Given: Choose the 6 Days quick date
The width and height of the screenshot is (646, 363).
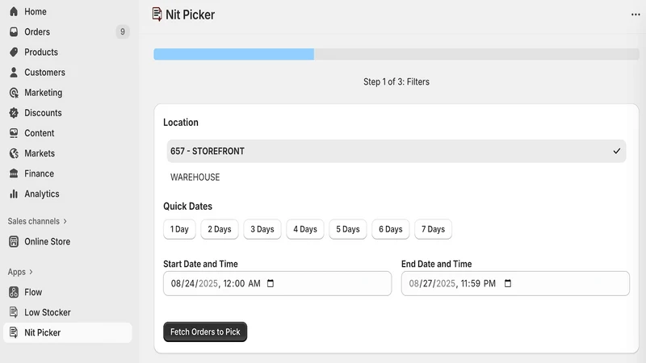Looking at the screenshot, I should [x=391, y=229].
